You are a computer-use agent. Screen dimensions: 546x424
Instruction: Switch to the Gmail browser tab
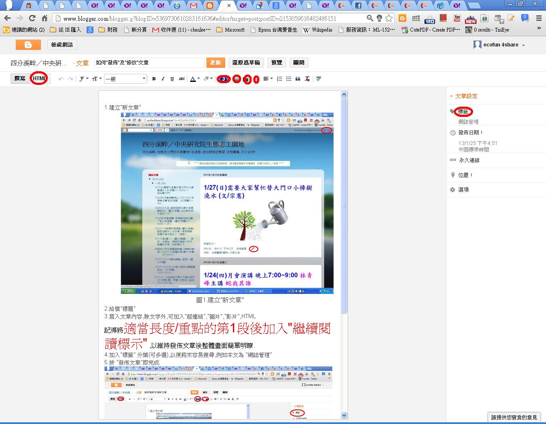click(194, 6)
